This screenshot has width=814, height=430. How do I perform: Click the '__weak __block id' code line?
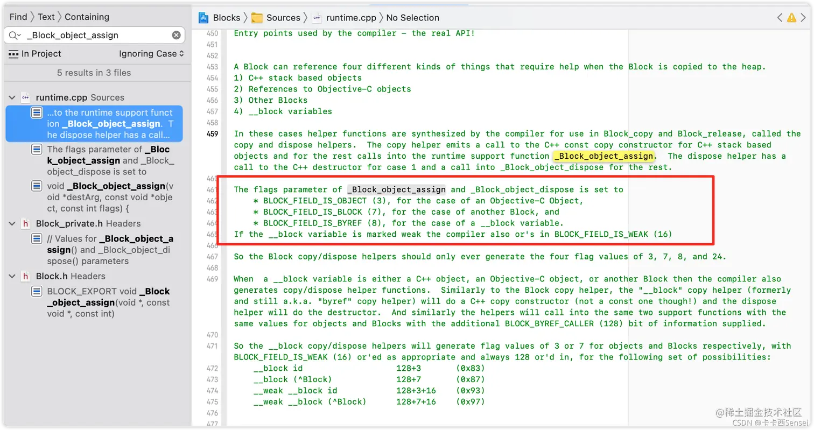[296, 391]
